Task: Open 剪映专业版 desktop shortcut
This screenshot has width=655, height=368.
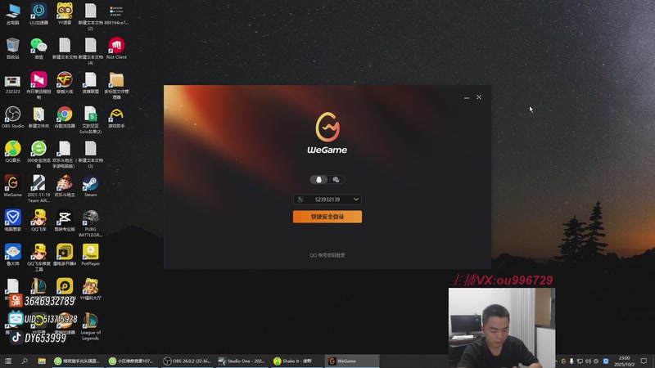Action: [x=65, y=220]
